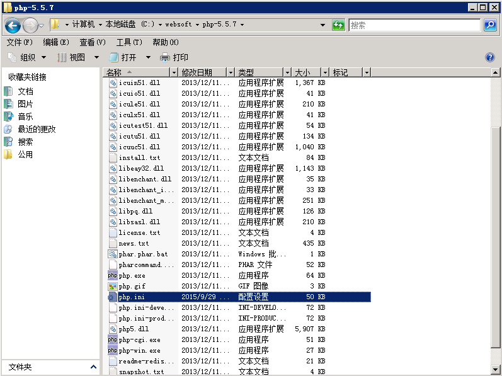Open the 工具(T) menu
The width and height of the screenshot is (502, 376).
[x=129, y=42]
